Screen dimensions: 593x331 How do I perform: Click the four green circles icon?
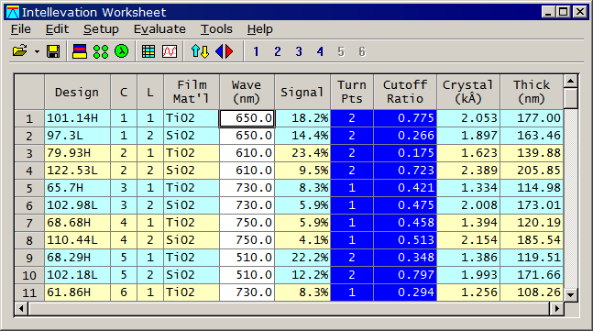click(101, 51)
